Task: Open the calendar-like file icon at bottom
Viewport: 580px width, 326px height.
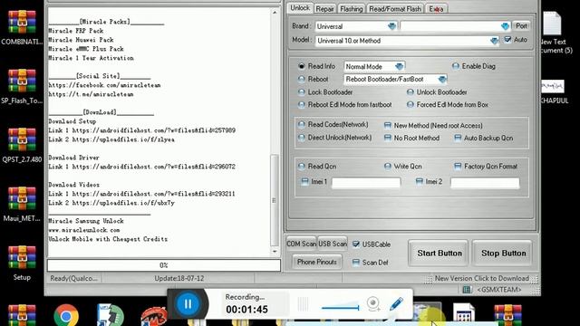Action: click(464, 315)
